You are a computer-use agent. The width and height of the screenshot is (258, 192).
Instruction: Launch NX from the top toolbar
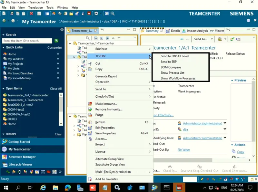(89, 14)
